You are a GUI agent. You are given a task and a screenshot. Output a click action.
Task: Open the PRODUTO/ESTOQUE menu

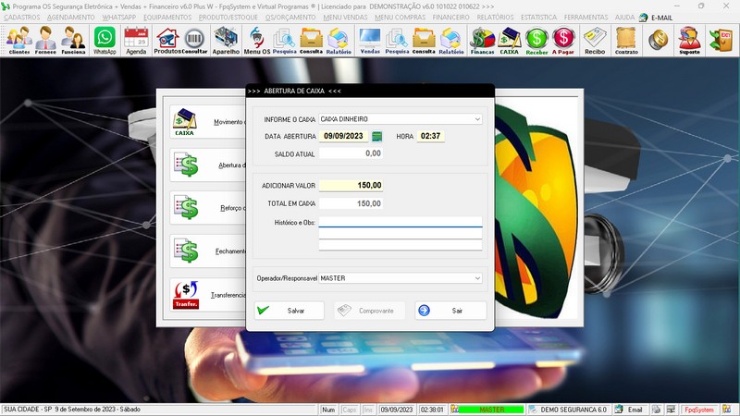228,18
